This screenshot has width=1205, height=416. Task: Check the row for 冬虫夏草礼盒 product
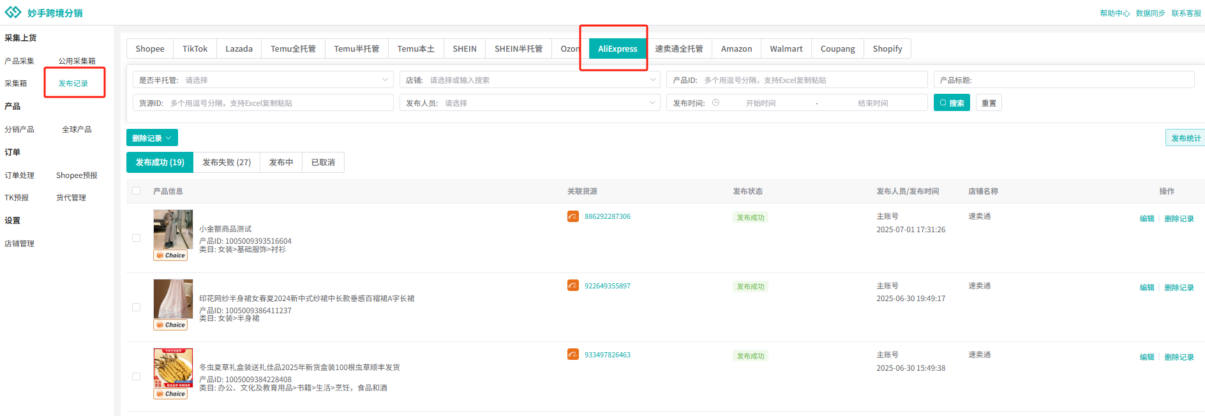coord(136,376)
